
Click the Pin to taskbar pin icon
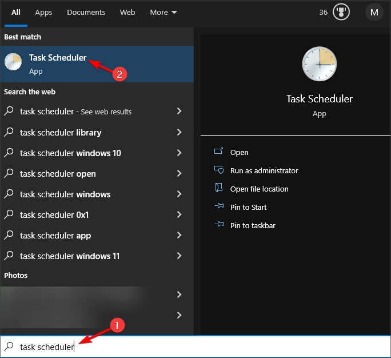pos(218,225)
